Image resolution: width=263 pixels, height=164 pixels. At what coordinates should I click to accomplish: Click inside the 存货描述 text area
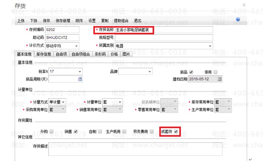(x=135, y=149)
